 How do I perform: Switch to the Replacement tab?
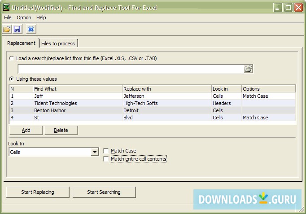pyautogui.click(x=21, y=43)
